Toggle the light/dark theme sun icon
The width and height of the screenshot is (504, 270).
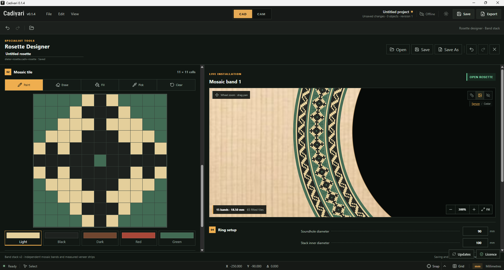click(x=446, y=14)
